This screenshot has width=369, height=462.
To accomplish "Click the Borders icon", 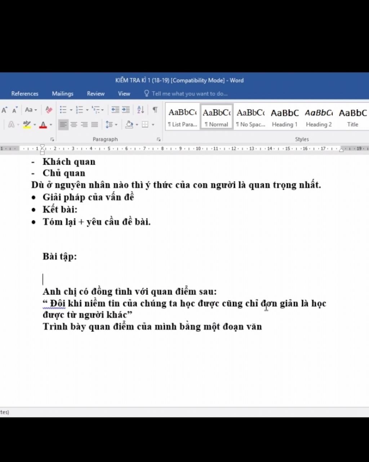I will coord(145,125).
